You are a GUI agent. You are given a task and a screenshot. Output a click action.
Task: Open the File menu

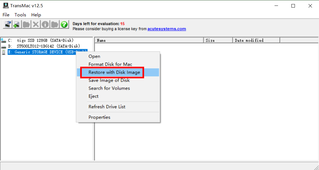pyautogui.click(x=6, y=15)
